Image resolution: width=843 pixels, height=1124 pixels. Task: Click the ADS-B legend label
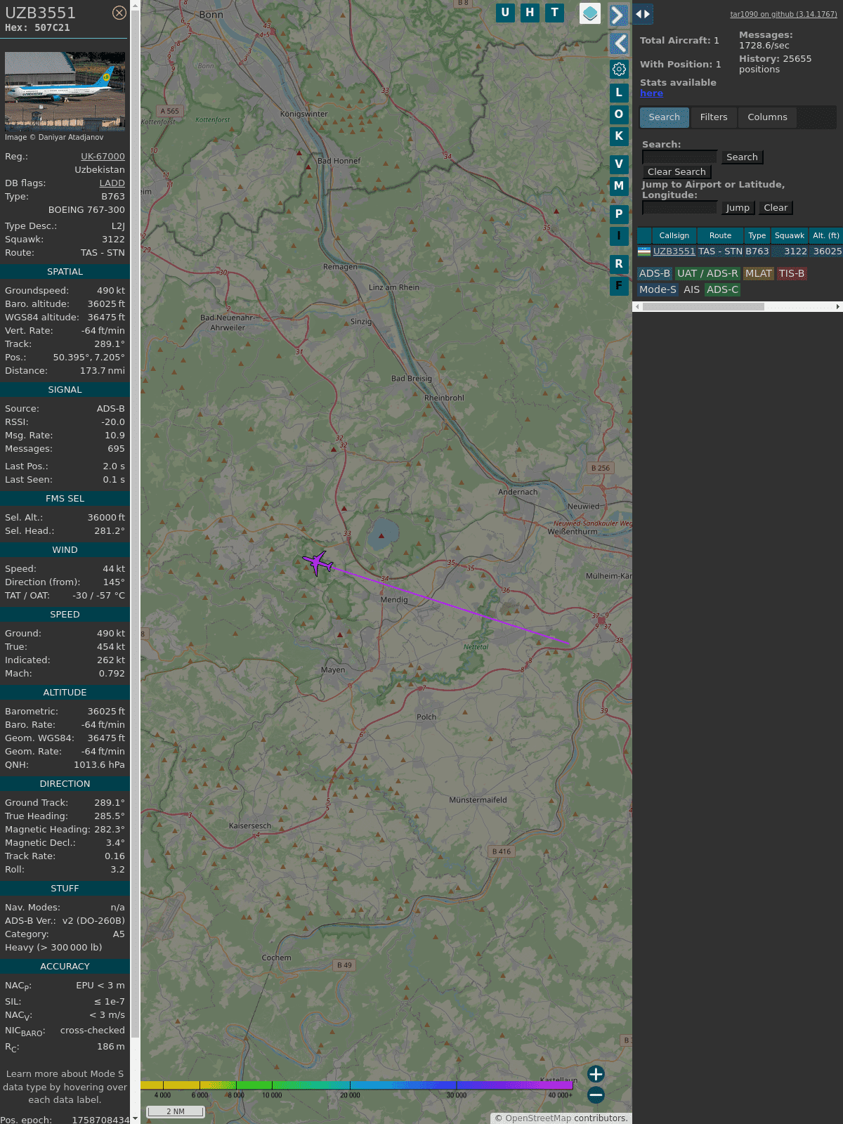tap(655, 274)
